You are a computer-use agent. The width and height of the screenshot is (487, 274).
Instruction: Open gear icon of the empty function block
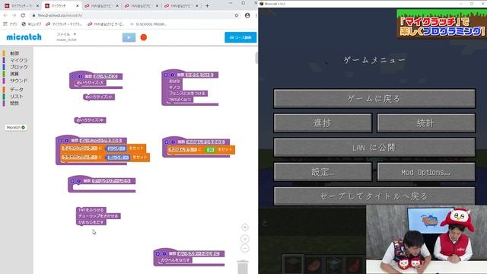click(x=72, y=181)
